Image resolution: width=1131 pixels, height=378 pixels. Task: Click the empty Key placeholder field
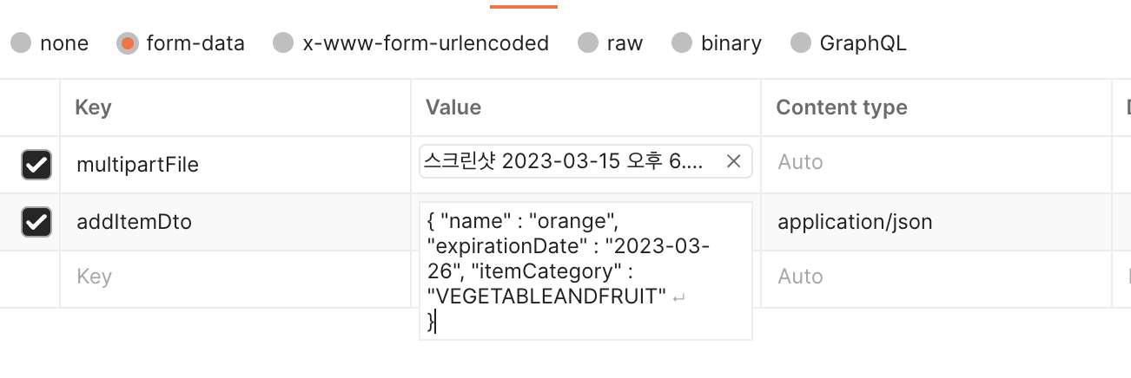(235, 277)
